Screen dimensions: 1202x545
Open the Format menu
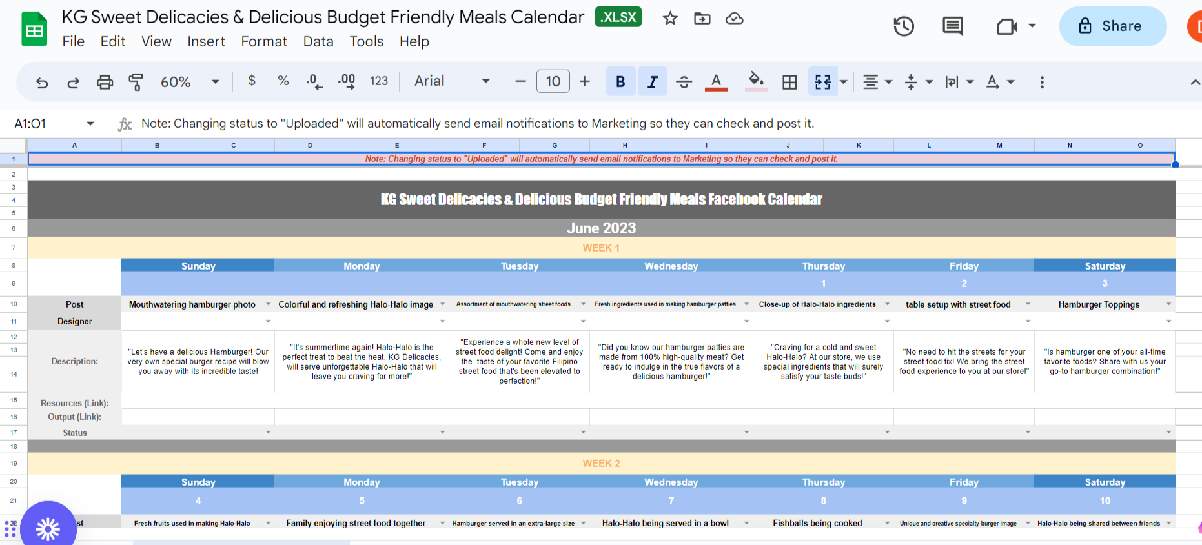pyautogui.click(x=264, y=41)
